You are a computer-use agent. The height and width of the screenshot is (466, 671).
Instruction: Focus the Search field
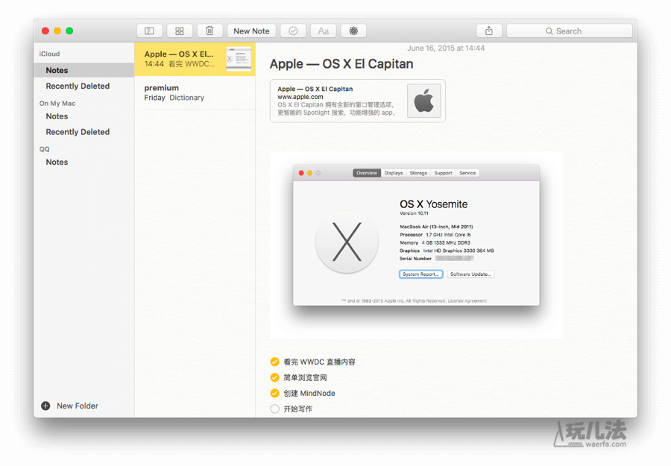tap(569, 31)
